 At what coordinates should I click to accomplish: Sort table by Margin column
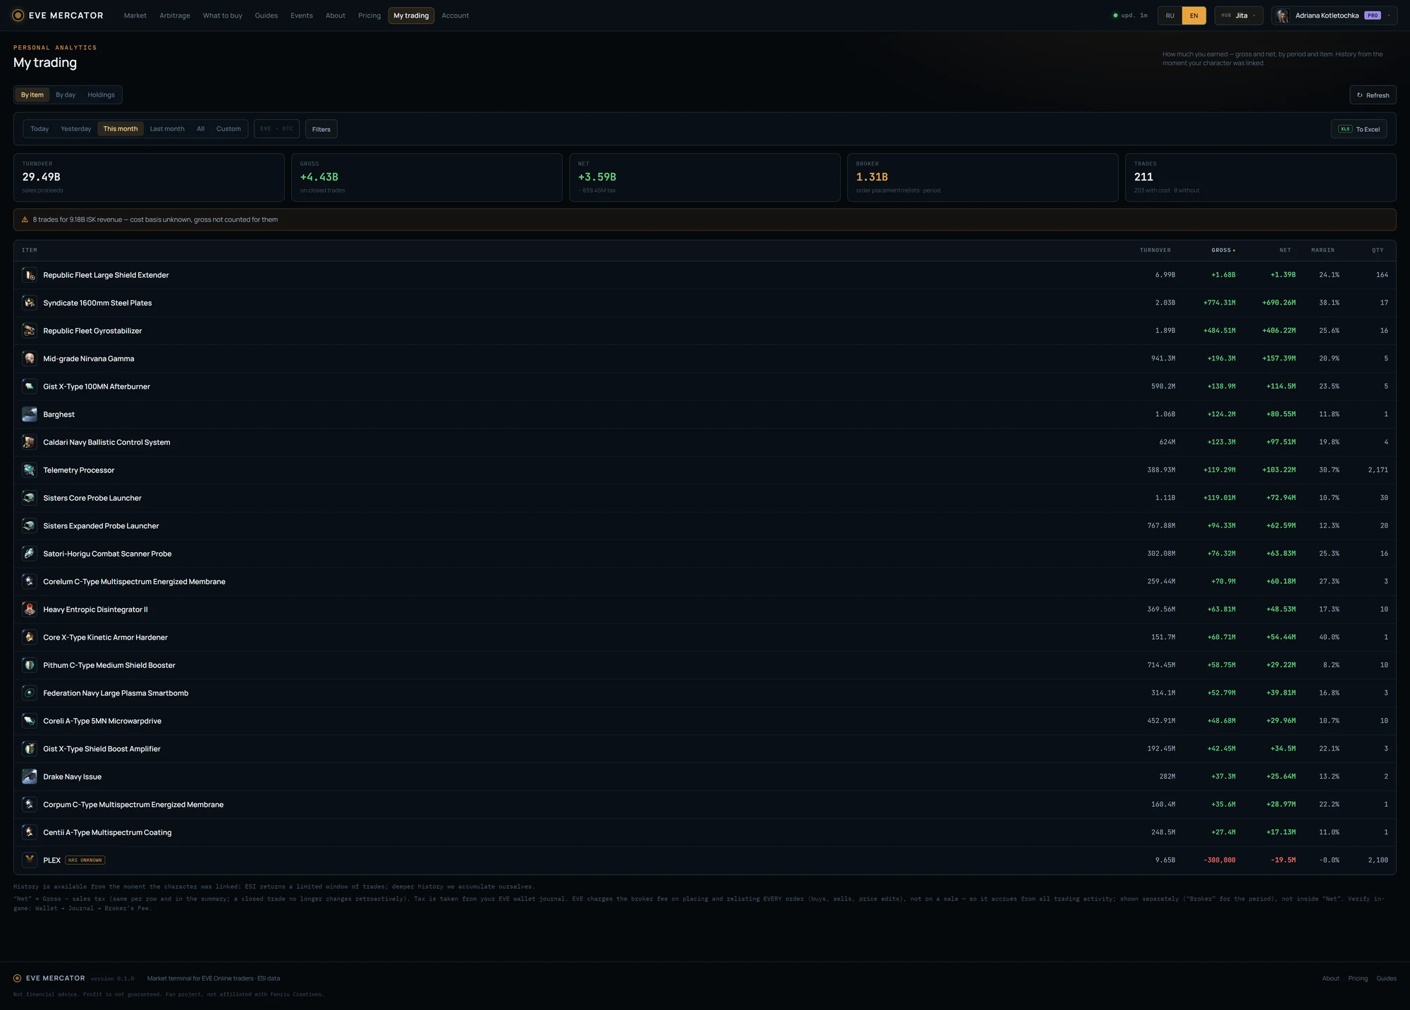tap(1323, 250)
